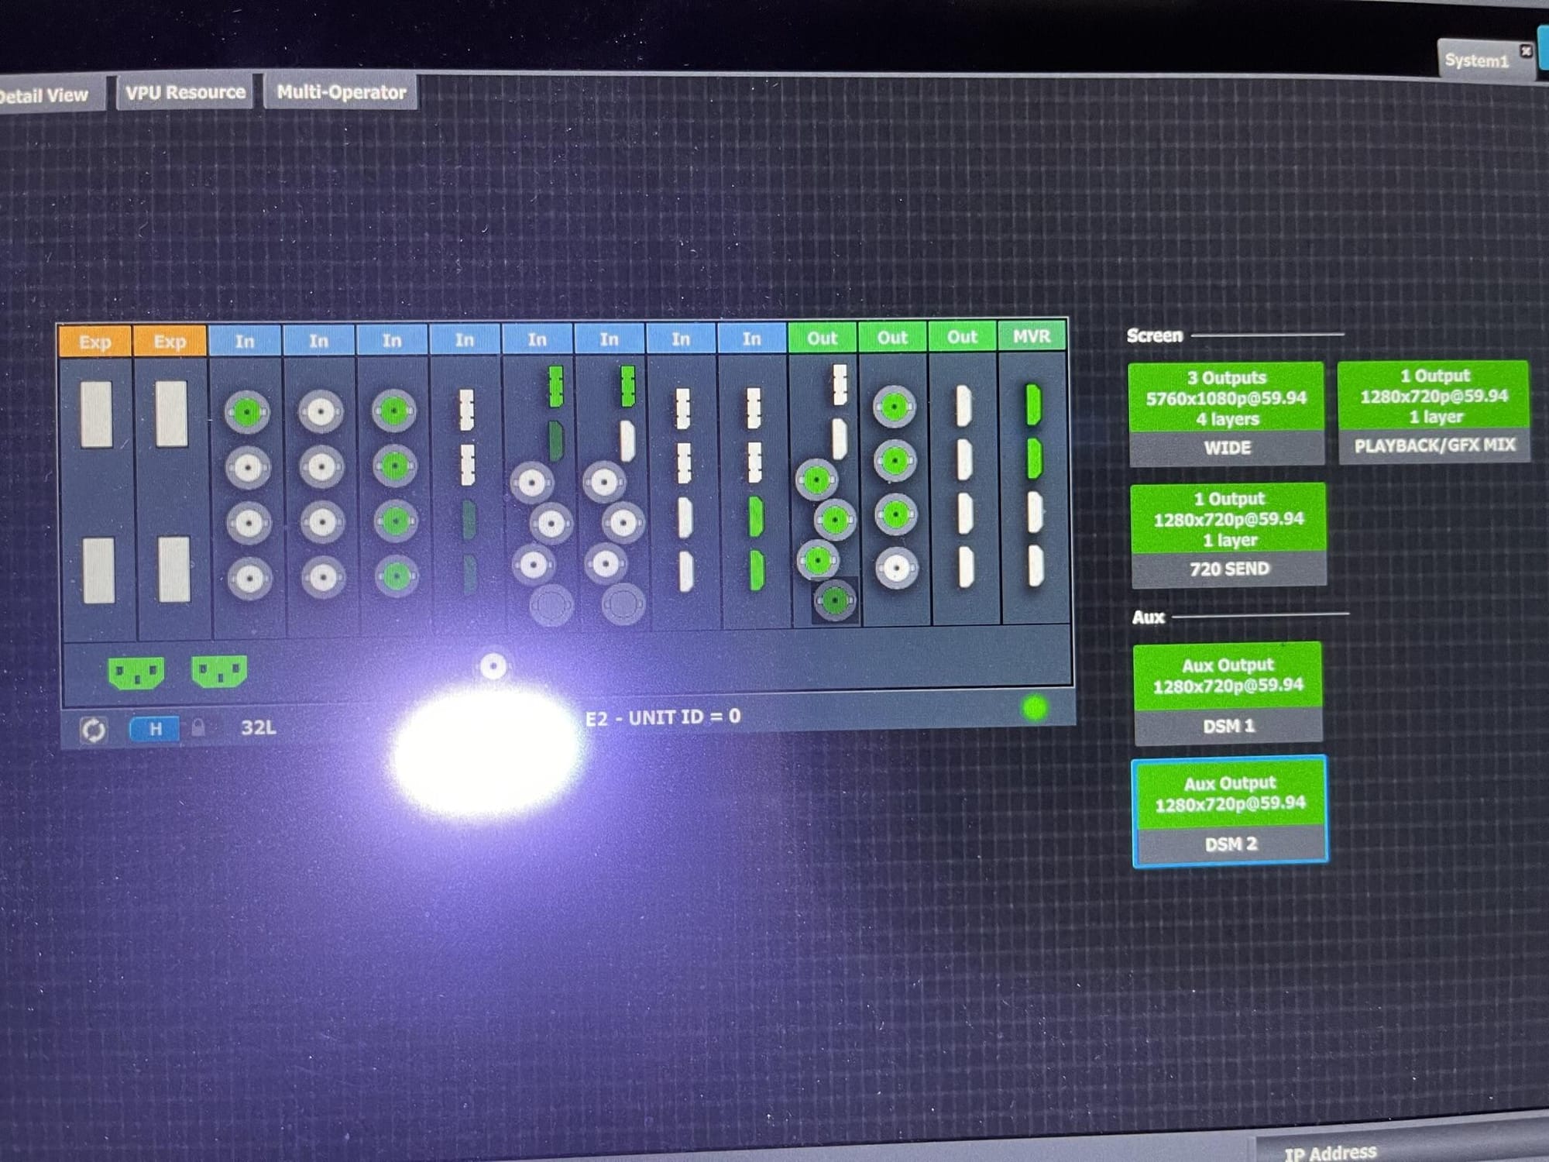Open the Multi-Operator tab
This screenshot has height=1162, width=1549.
point(342,92)
